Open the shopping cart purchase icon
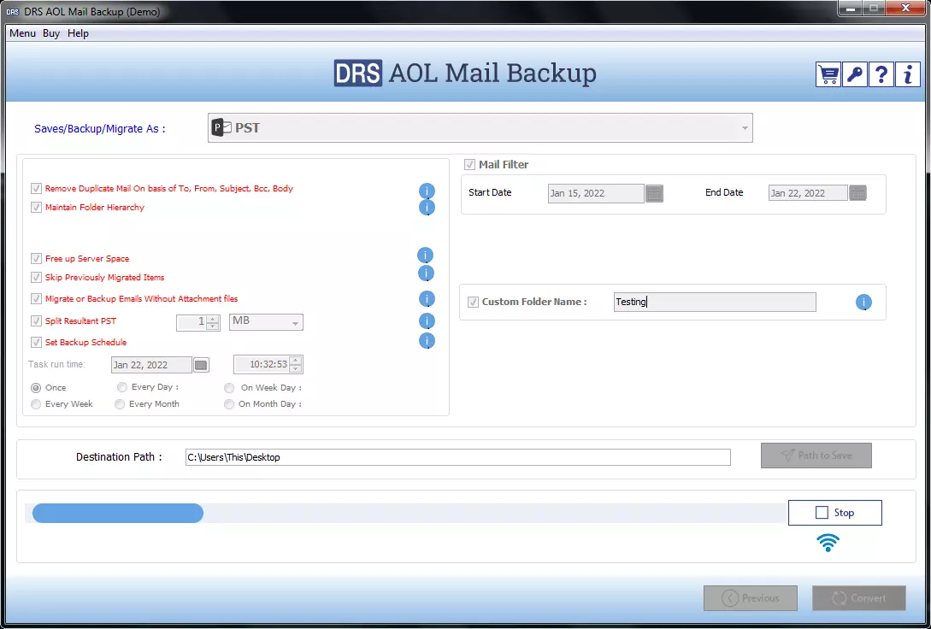Viewport: 931px width, 629px height. click(x=828, y=74)
